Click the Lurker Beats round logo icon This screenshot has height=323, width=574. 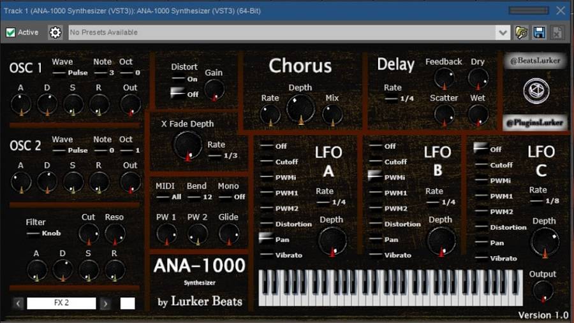(x=536, y=90)
